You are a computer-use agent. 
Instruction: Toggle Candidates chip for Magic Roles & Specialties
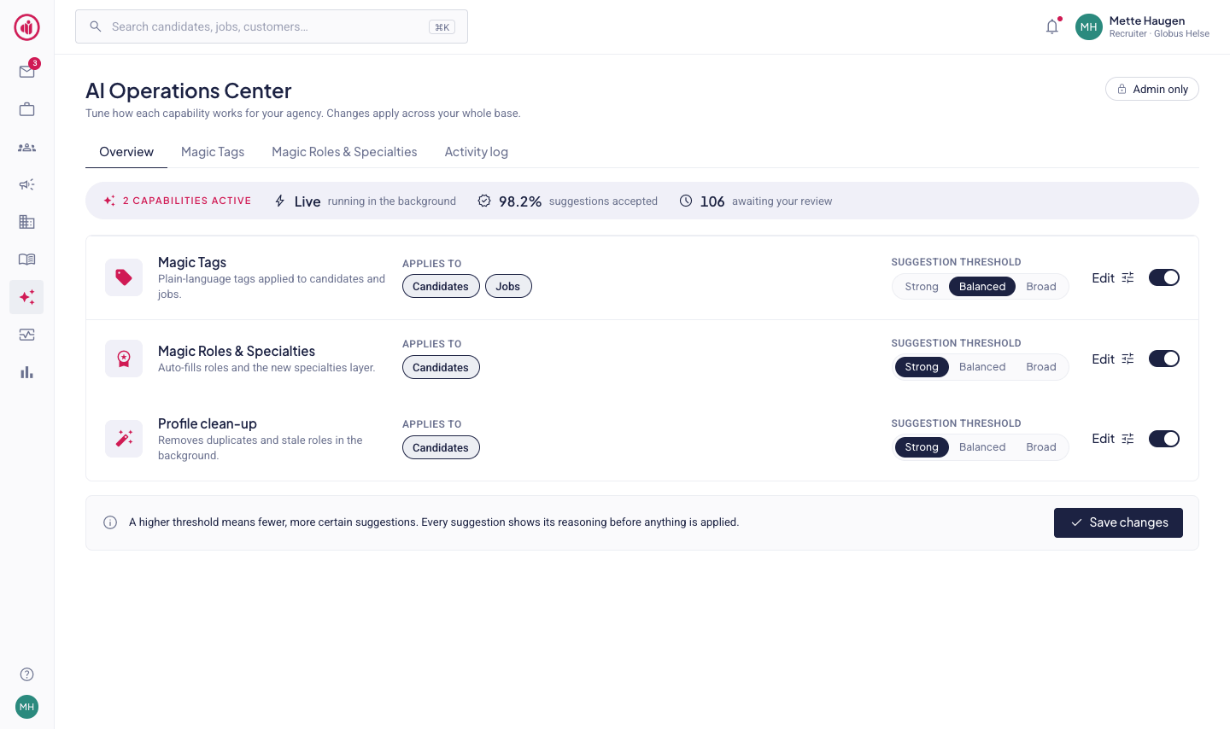[441, 367]
